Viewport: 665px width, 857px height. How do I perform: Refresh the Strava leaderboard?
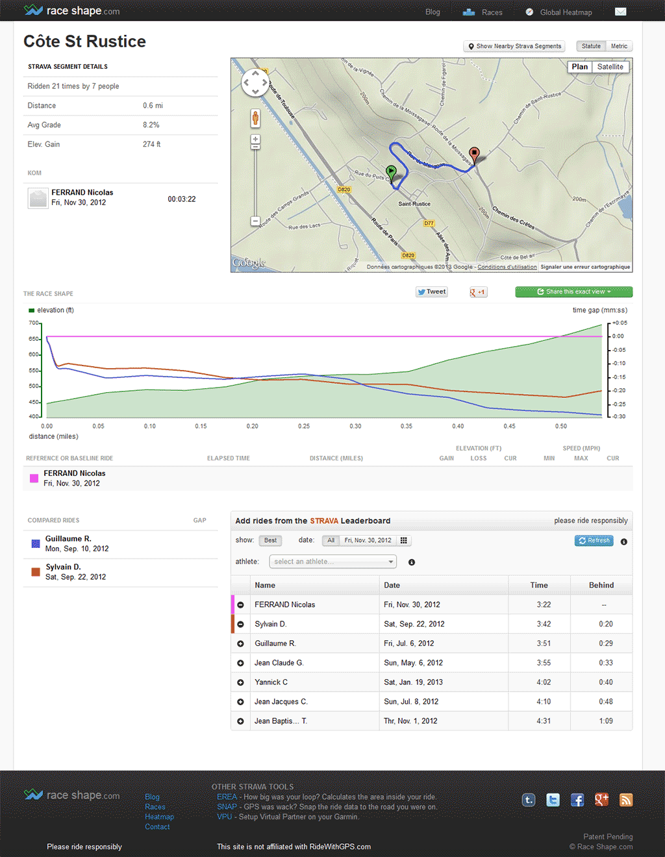[x=594, y=540]
